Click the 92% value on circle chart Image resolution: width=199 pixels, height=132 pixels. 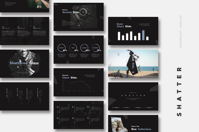pos(65,51)
